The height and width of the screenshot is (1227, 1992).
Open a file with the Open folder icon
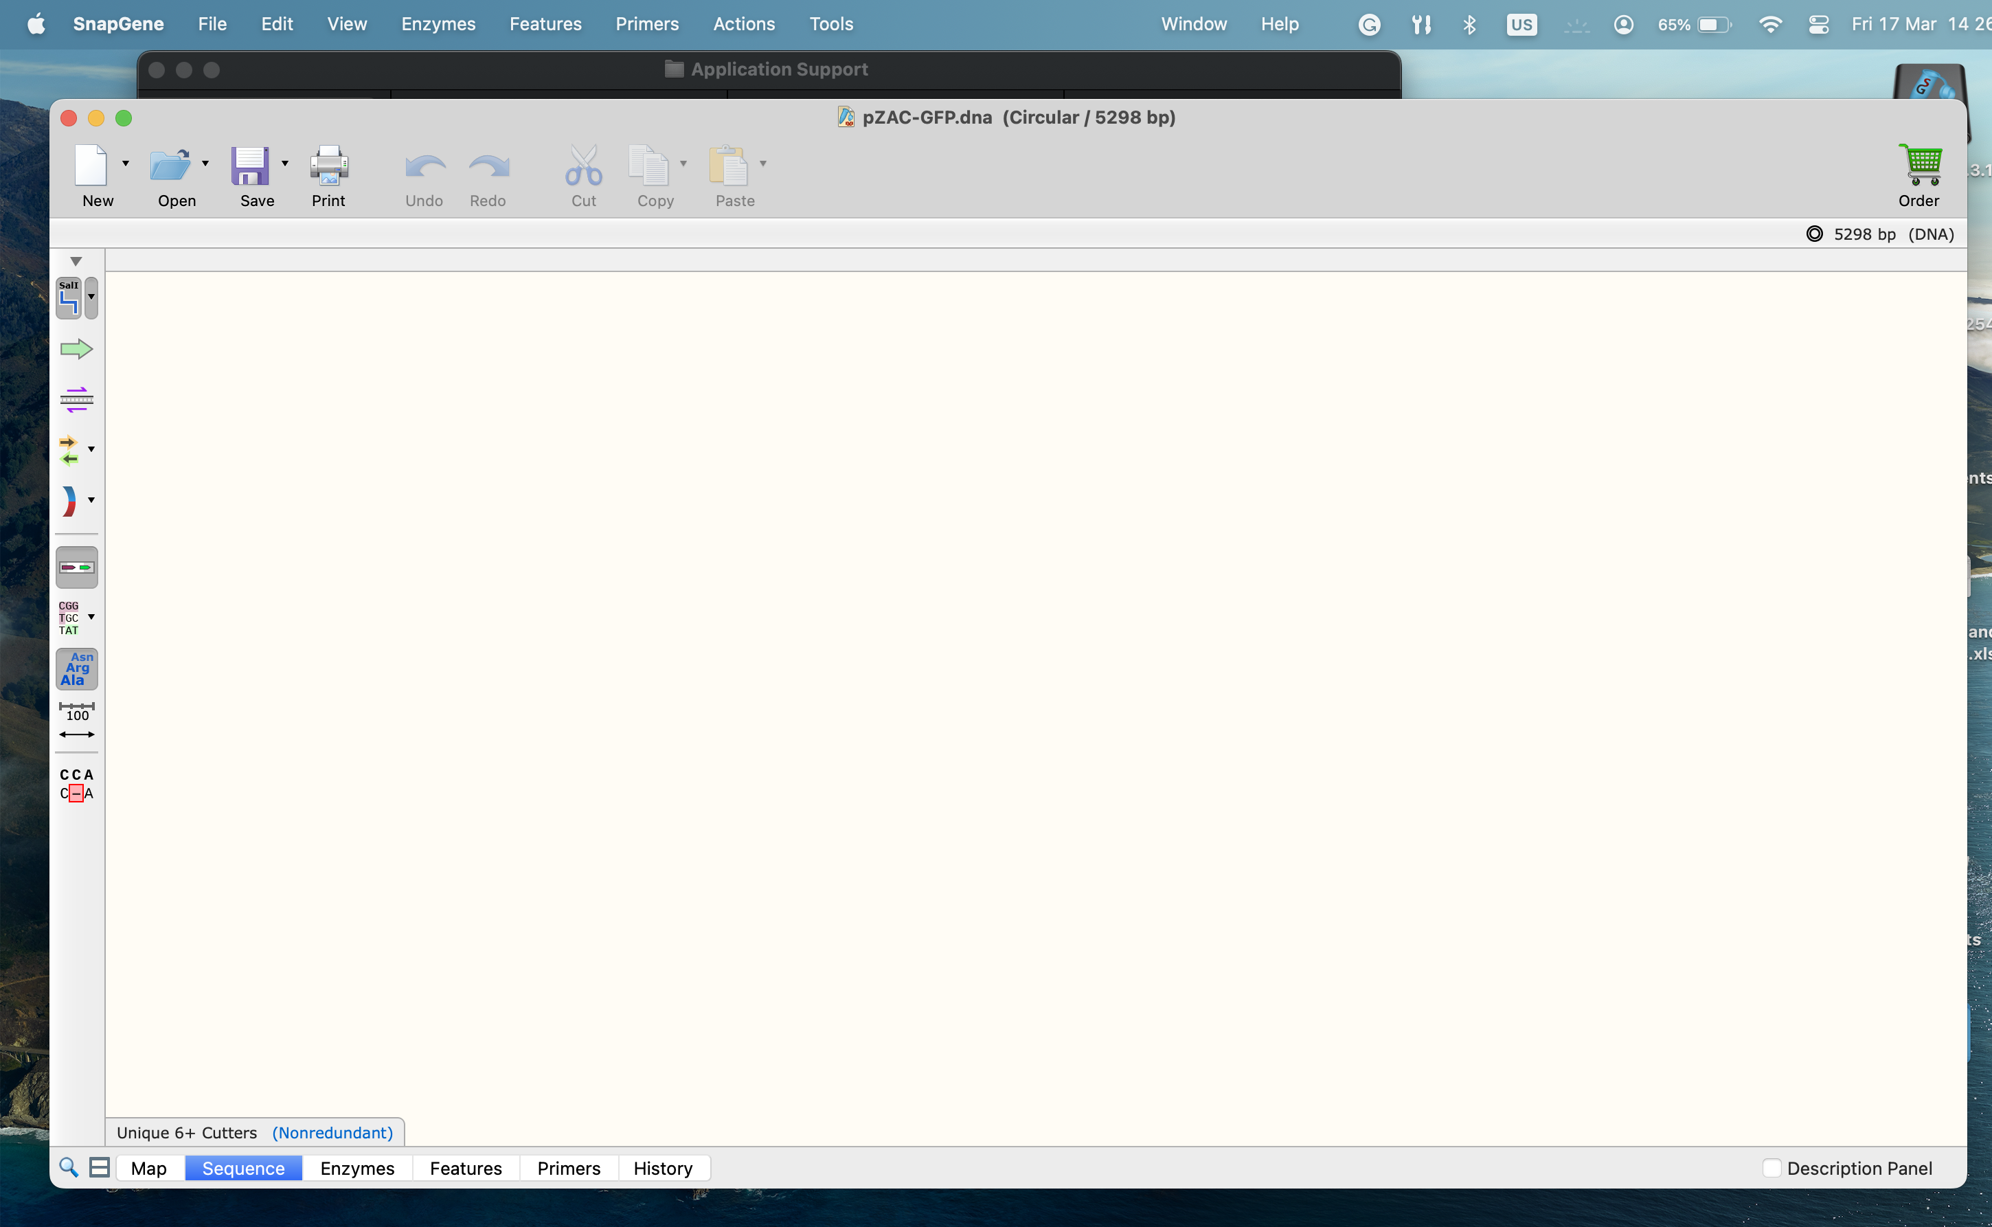click(x=170, y=165)
